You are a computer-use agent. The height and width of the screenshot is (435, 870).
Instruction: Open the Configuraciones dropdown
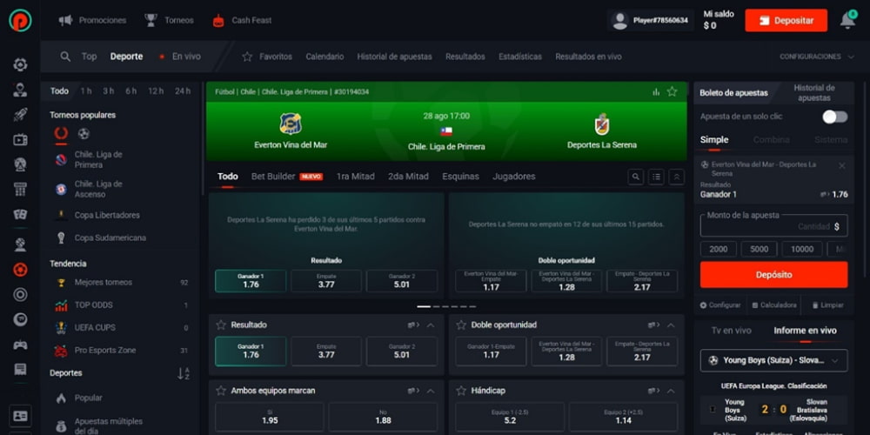pyautogui.click(x=816, y=57)
